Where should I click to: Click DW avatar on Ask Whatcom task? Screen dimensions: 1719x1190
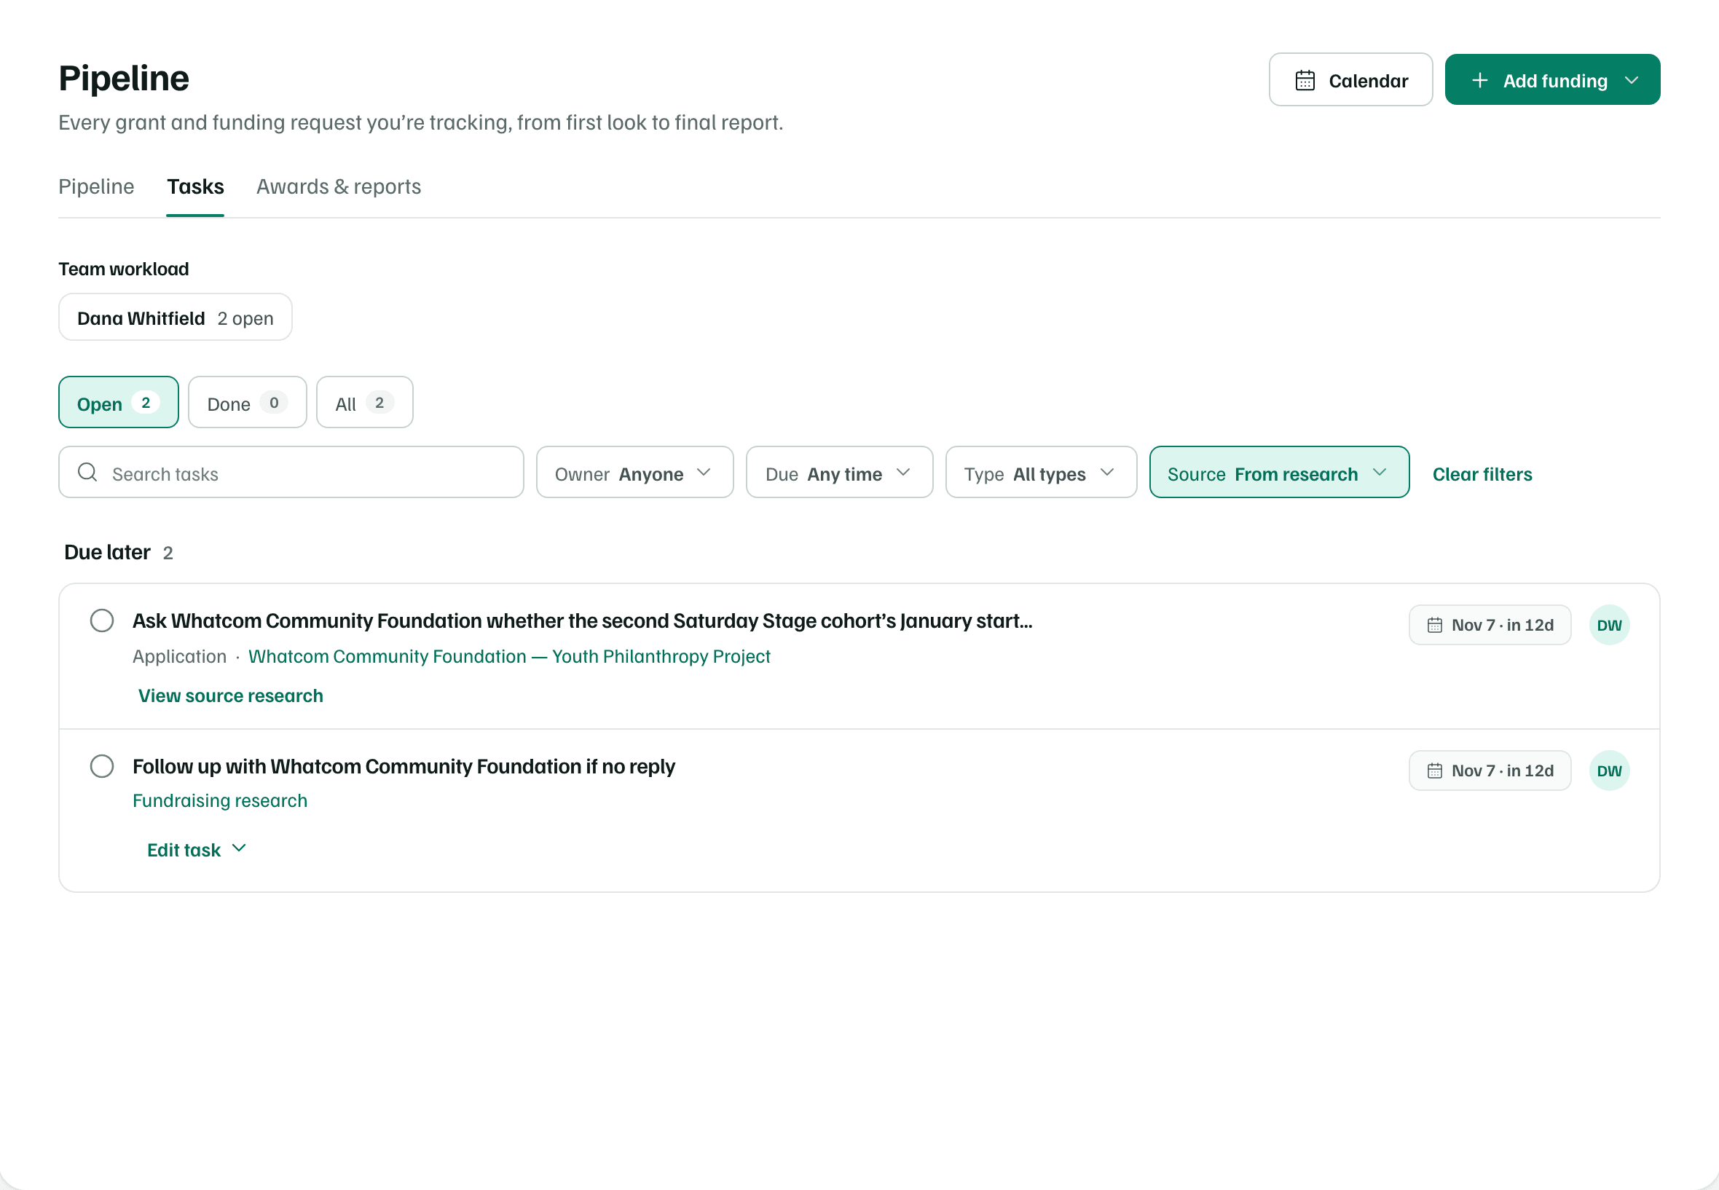click(x=1608, y=625)
